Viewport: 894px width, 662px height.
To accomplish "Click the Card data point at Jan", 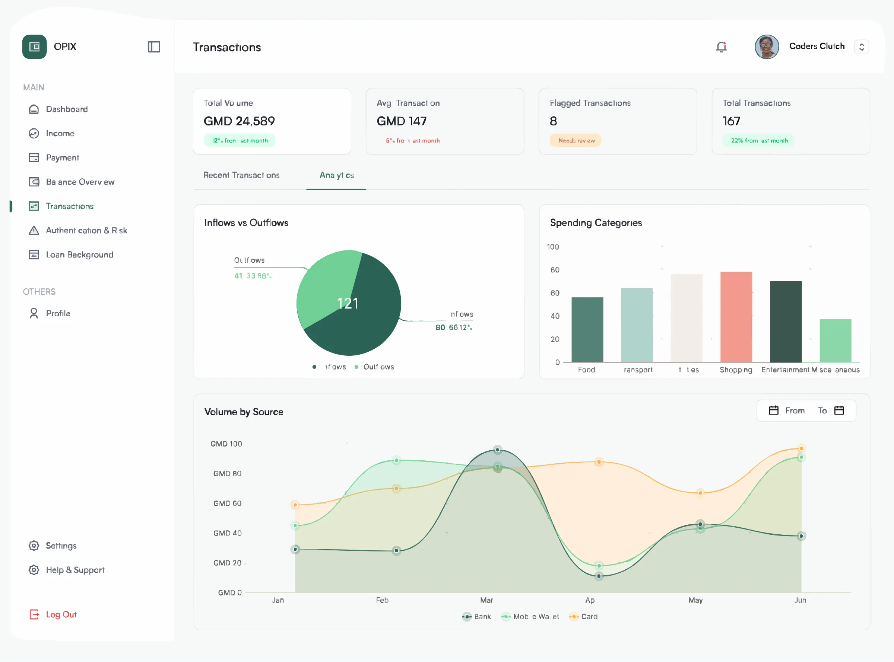I will point(295,505).
